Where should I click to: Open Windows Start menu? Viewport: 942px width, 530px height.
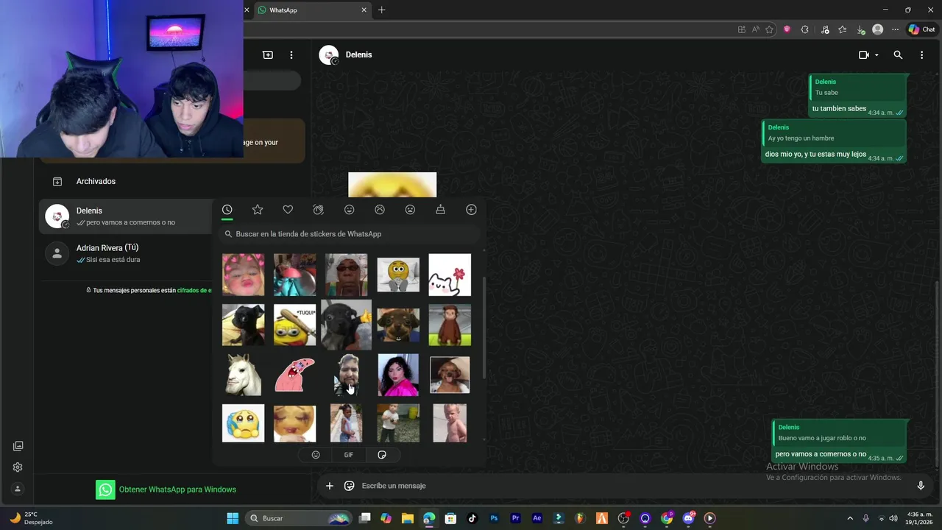(233, 518)
